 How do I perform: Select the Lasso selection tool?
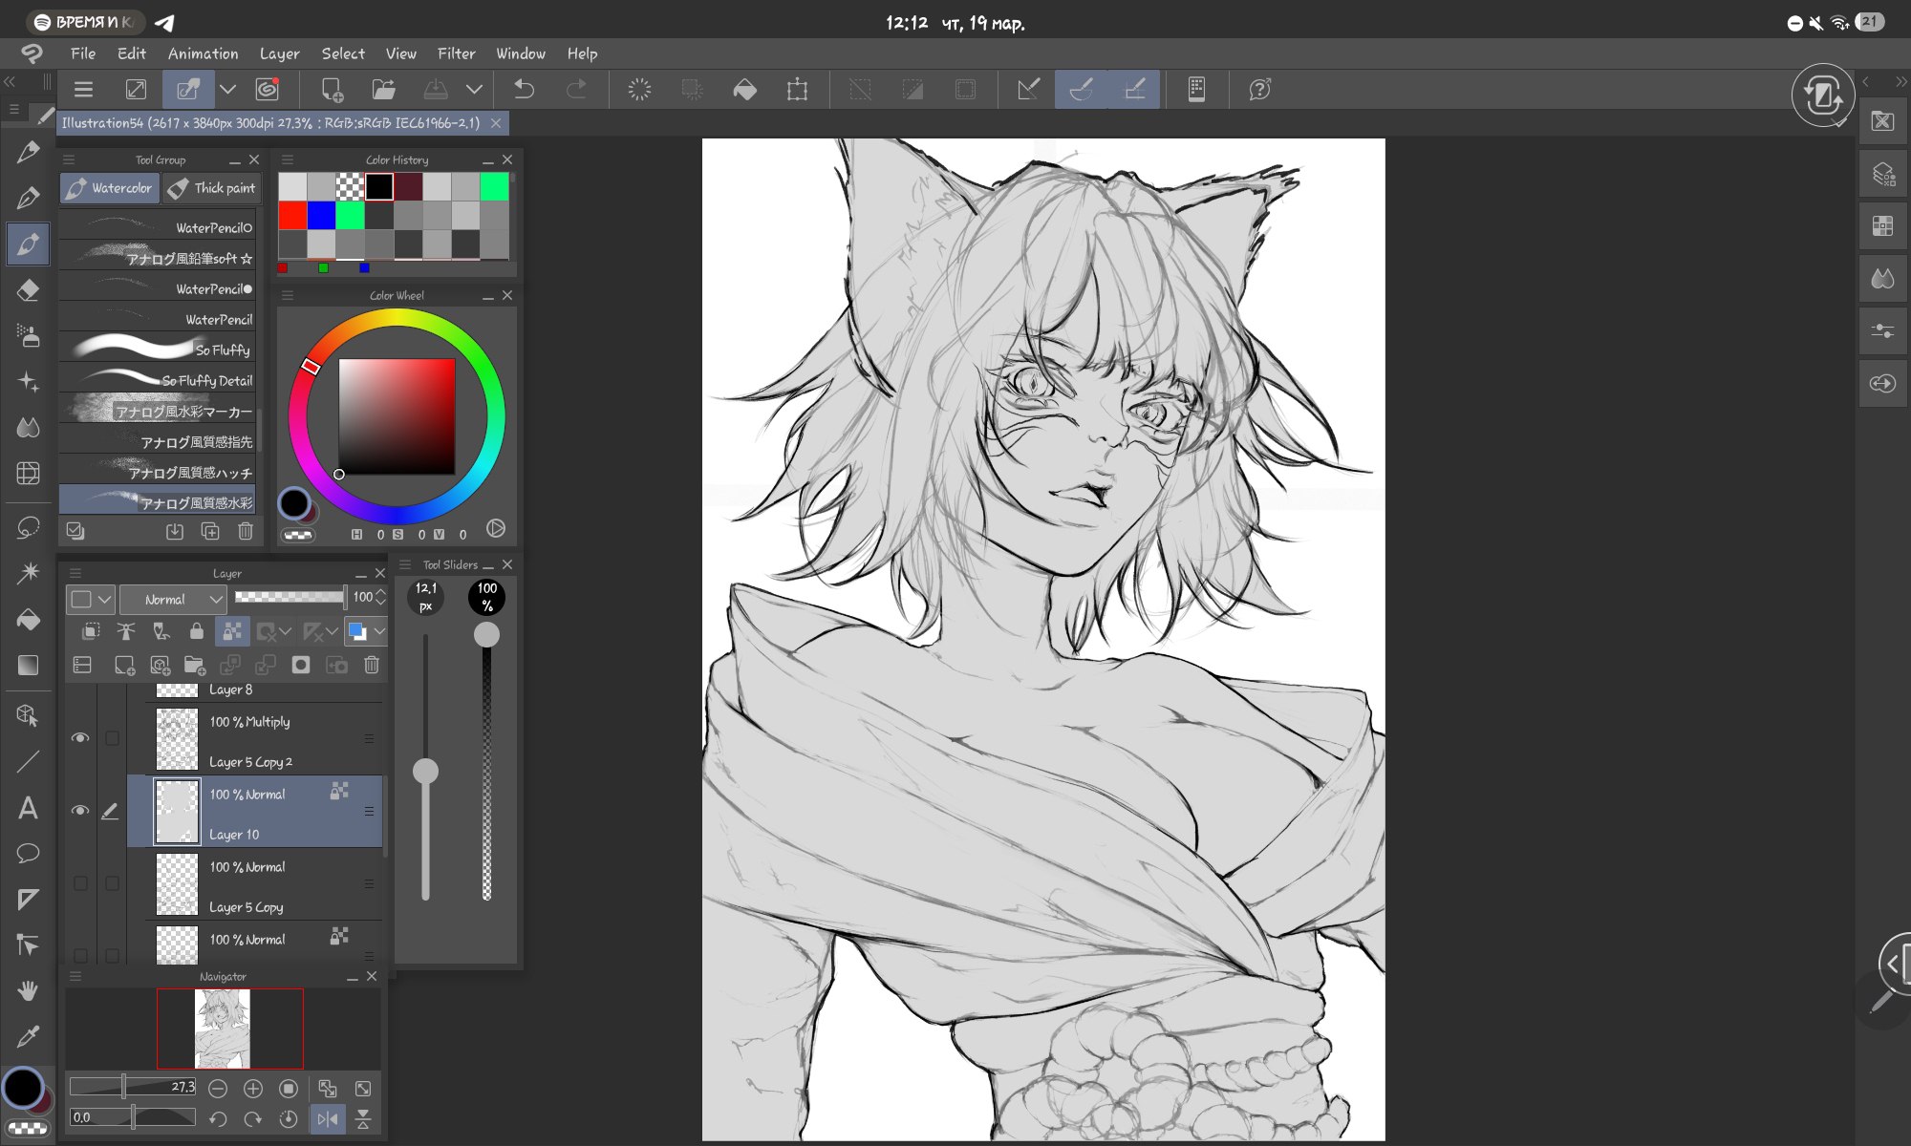tap(28, 527)
